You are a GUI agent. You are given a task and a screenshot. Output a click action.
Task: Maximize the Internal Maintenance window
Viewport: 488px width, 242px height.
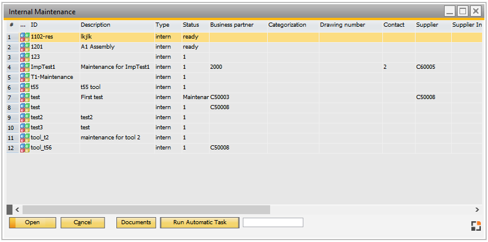[x=462, y=11]
